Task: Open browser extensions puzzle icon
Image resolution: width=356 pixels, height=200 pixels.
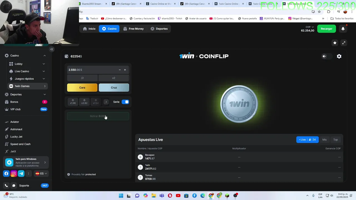Action: tap(328, 12)
